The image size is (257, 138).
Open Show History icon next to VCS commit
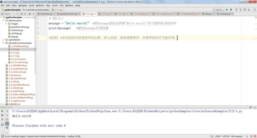[x=244, y=10]
